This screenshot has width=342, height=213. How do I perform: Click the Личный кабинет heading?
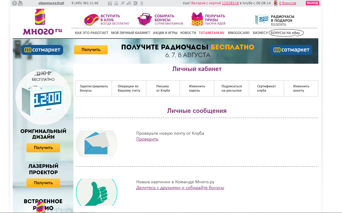click(197, 69)
